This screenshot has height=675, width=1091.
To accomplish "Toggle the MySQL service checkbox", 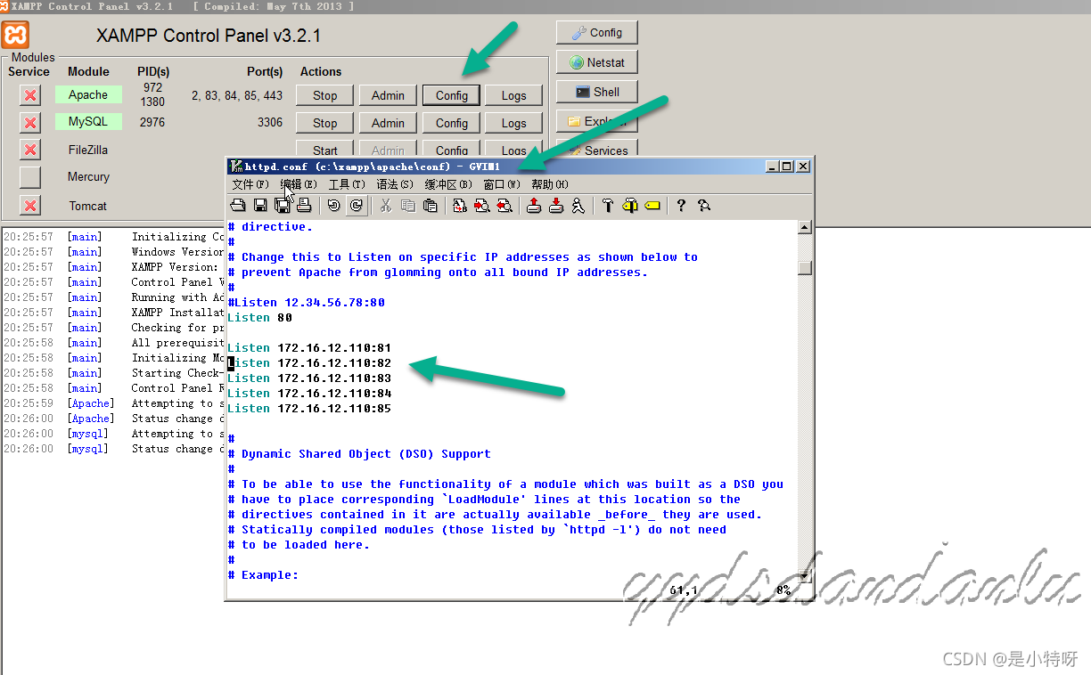I will 30,123.
